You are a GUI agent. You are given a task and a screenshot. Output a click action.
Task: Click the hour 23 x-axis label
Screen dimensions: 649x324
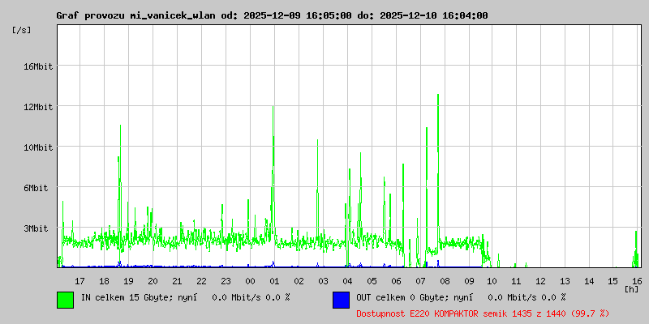(226, 280)
